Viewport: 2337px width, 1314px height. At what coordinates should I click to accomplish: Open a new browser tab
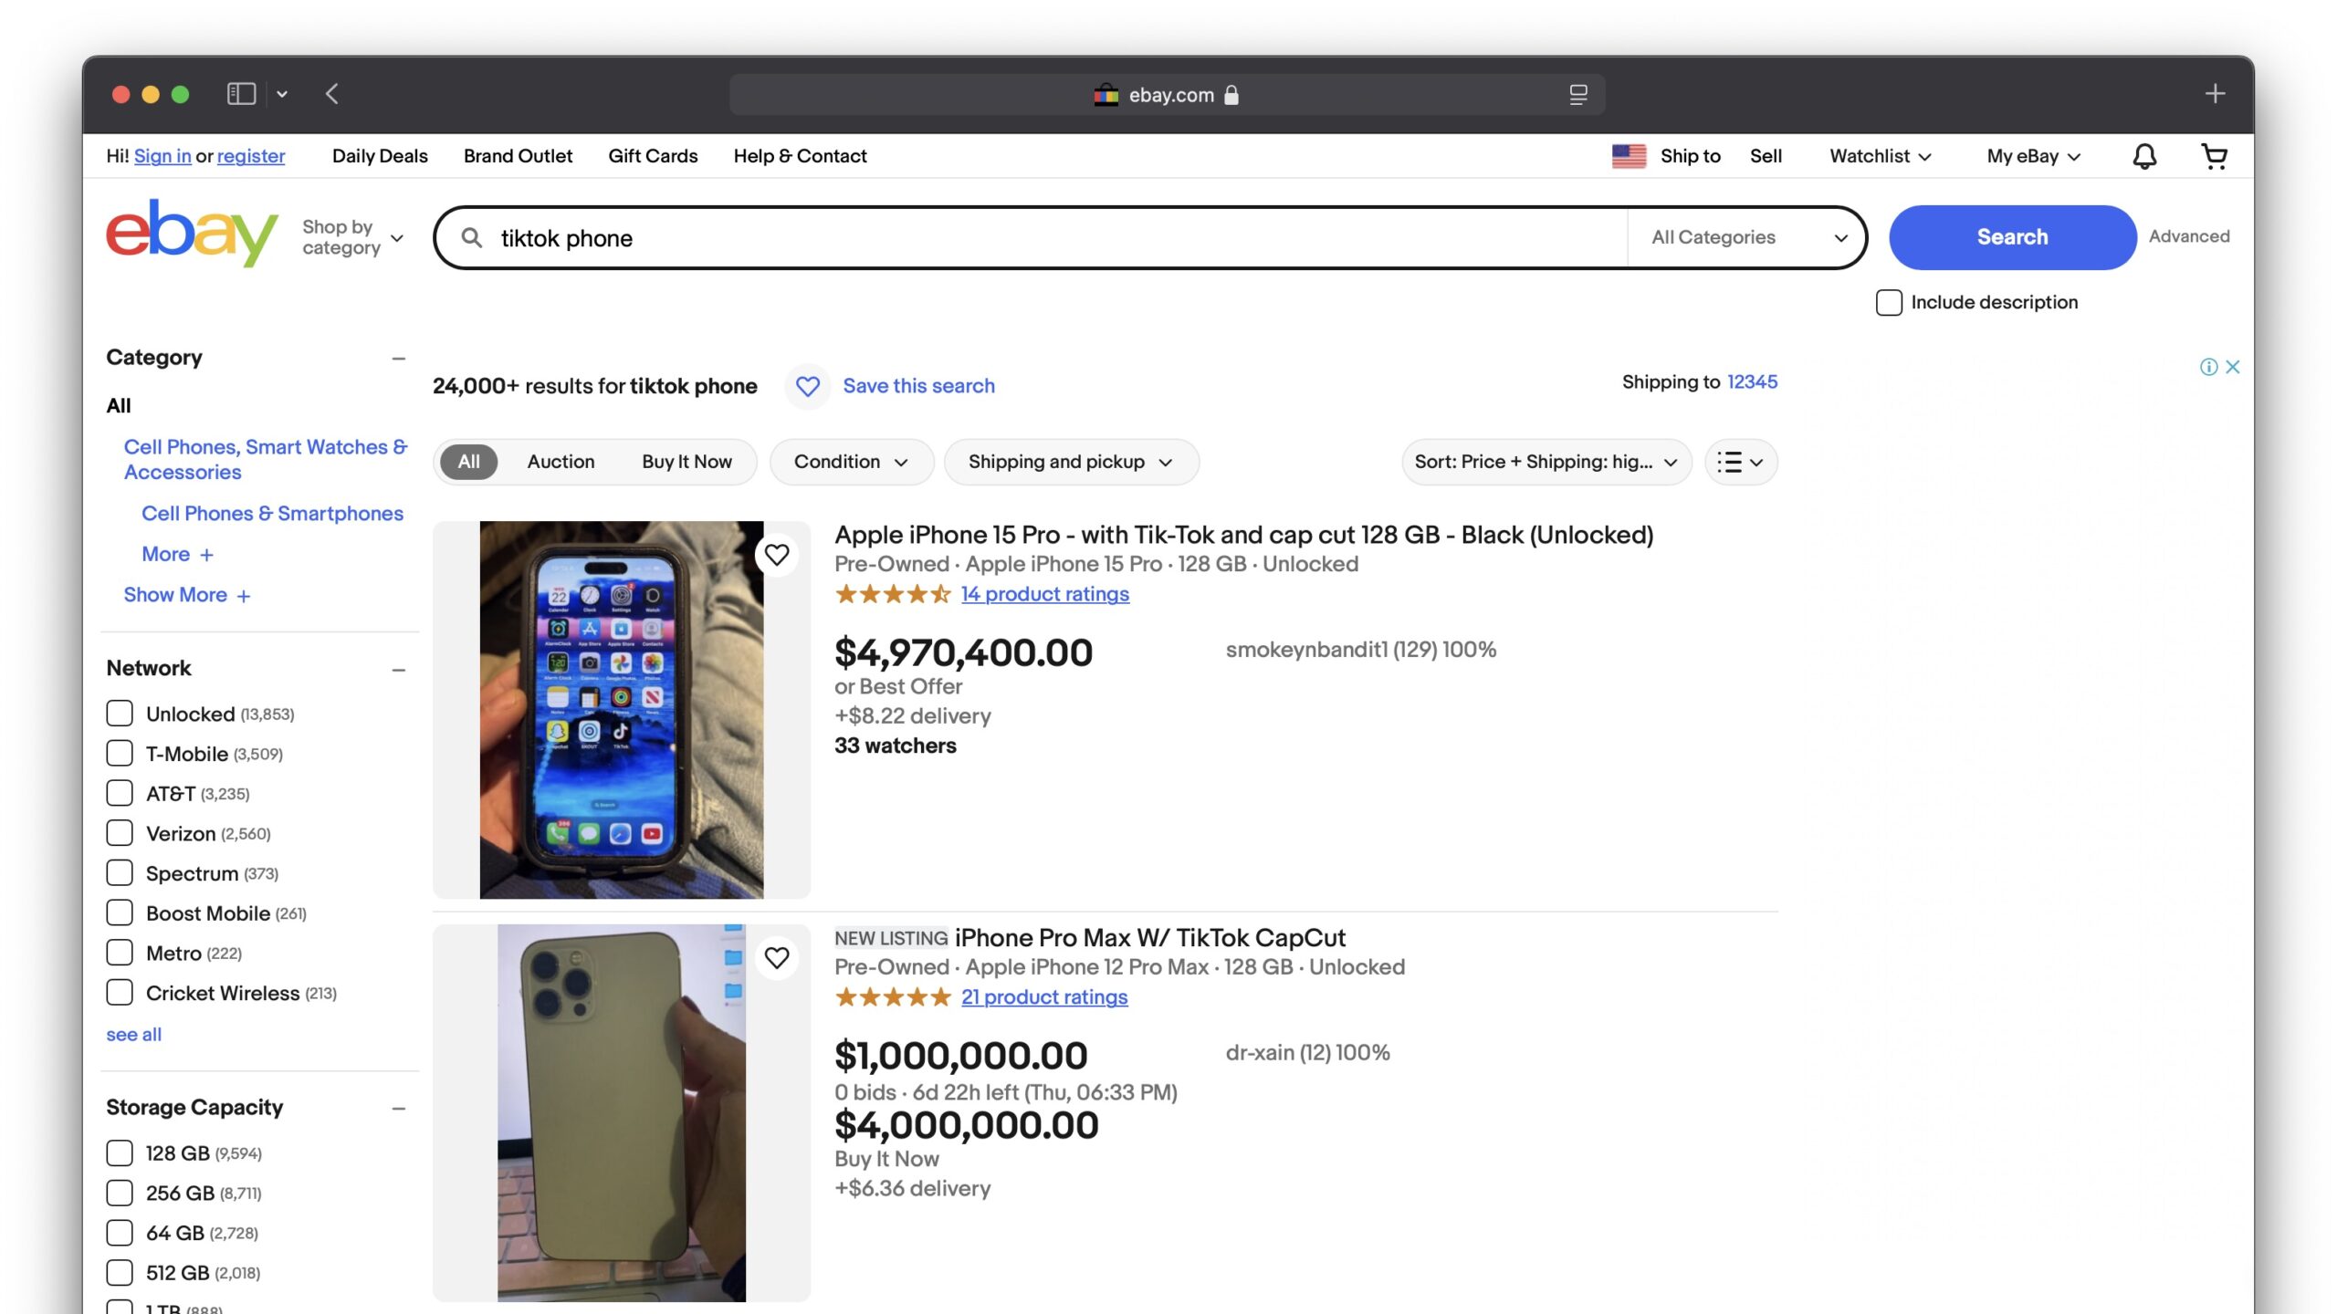click(x=2215, y=94)
